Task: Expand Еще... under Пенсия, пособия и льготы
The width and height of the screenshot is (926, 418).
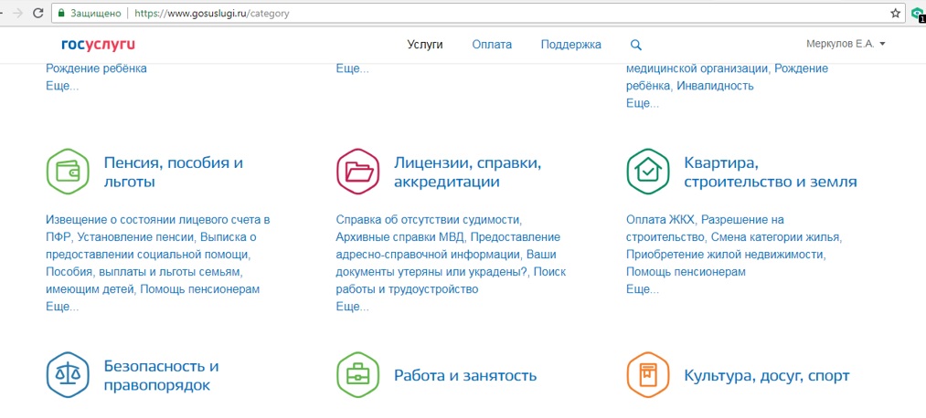Action: [x=62, y=307]
